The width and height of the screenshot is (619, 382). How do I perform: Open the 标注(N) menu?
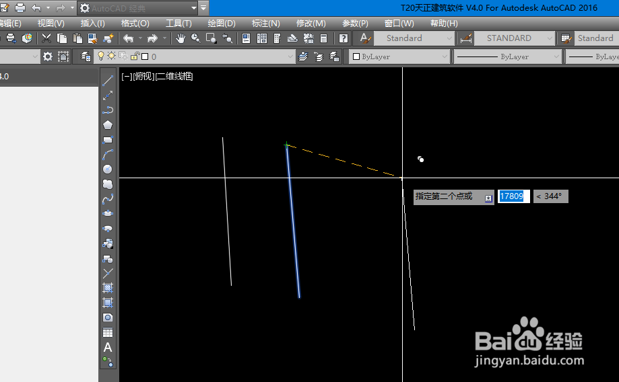(265, 24)
